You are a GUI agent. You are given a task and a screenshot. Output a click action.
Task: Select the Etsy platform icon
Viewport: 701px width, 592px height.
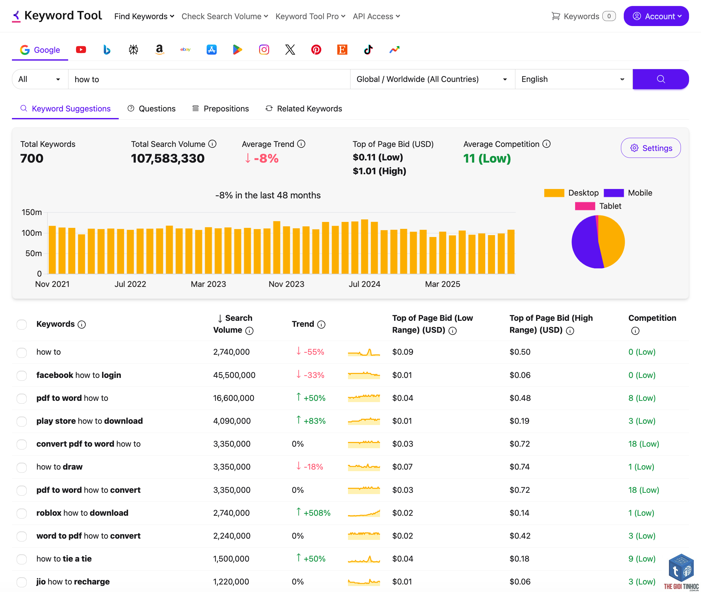click(x=342, y=50)
